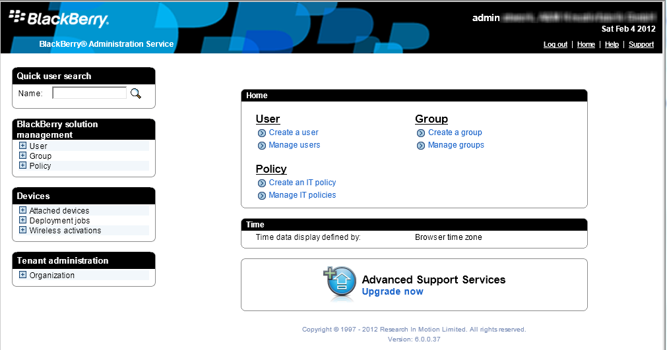Click arrow icon beside Manage users

(x=262, y=146)
